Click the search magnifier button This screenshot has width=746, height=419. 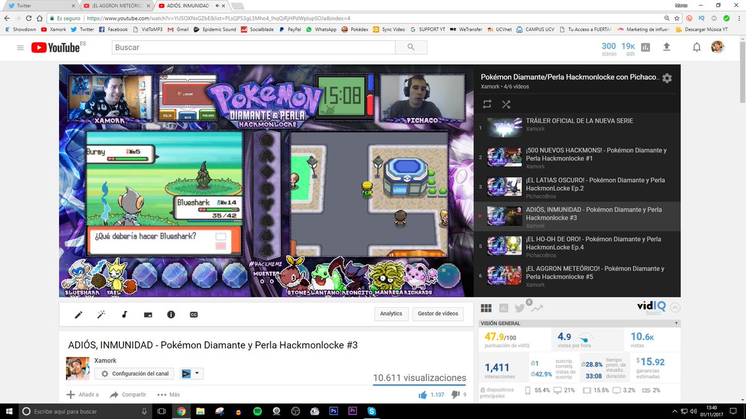pos(410,47)
